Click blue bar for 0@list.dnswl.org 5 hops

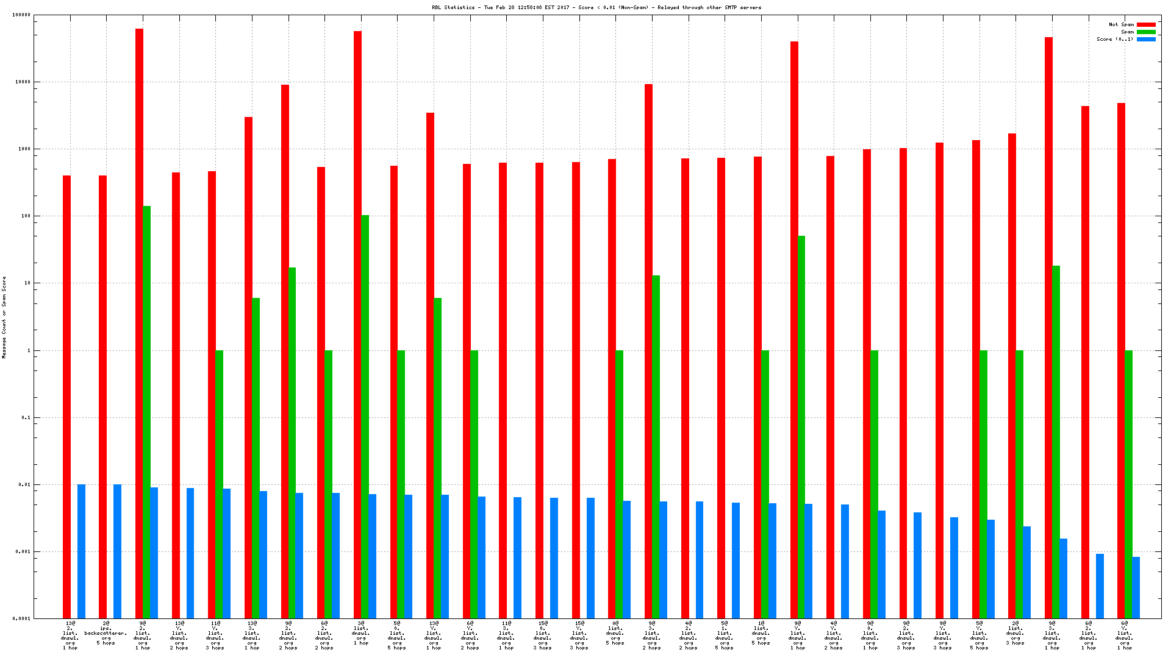coord(626,559)
